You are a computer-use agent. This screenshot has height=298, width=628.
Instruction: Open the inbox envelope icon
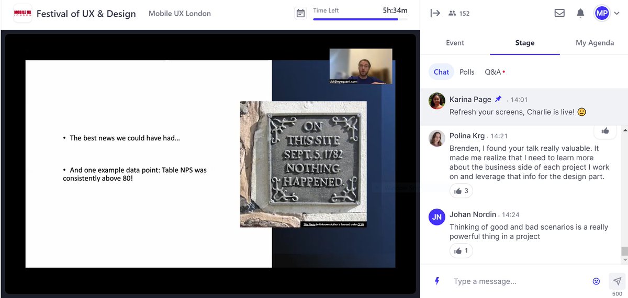559,13
